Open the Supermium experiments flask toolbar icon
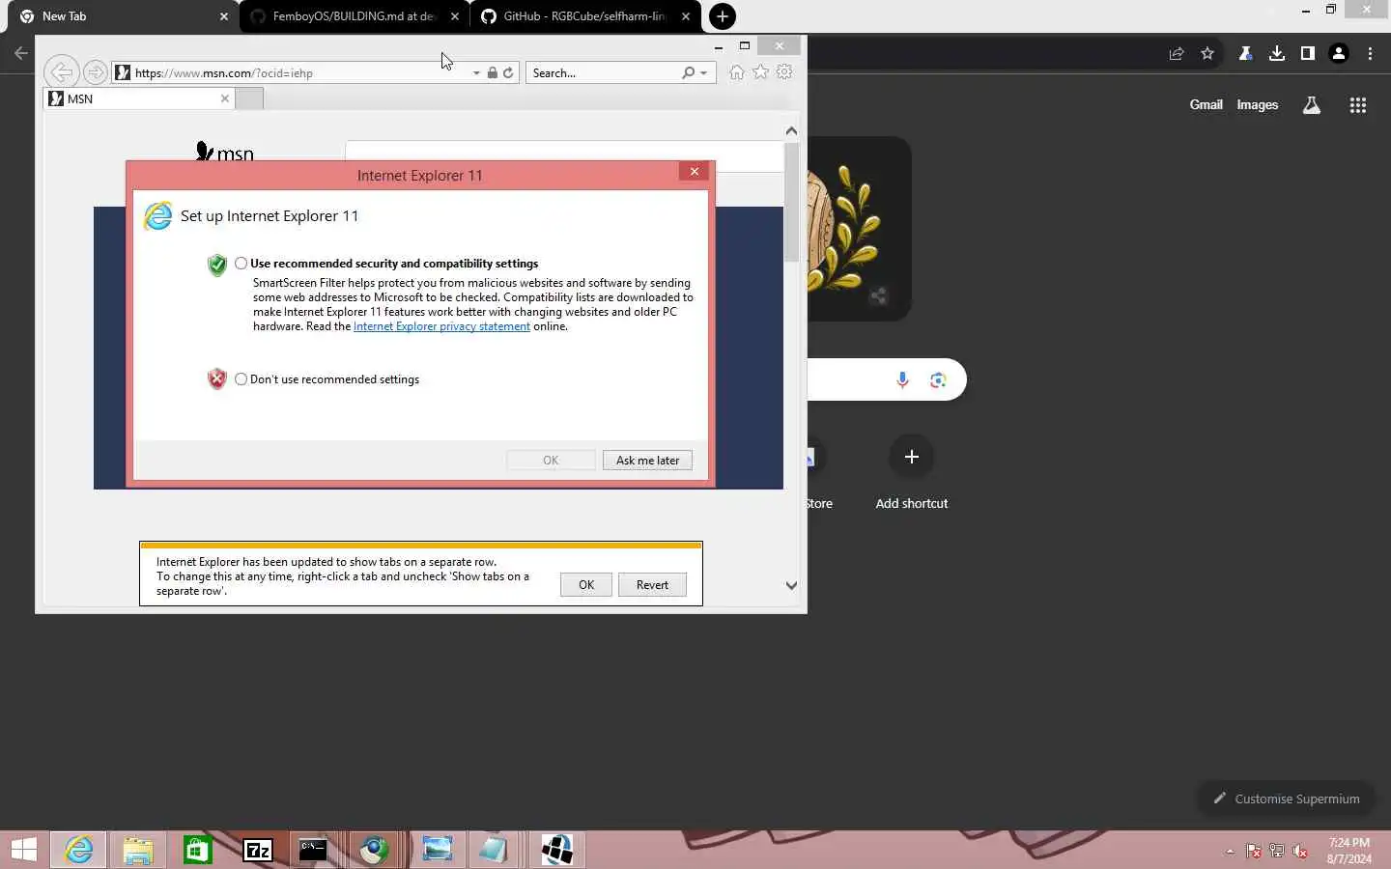This screenshot has height=869, width=1391. pyautogui.click(x=1245, y=54)
